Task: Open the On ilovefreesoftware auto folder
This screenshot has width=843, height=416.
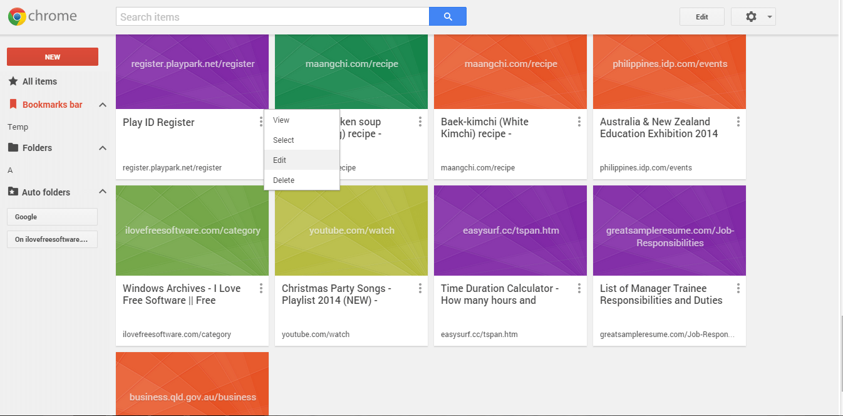Action: 52,239
